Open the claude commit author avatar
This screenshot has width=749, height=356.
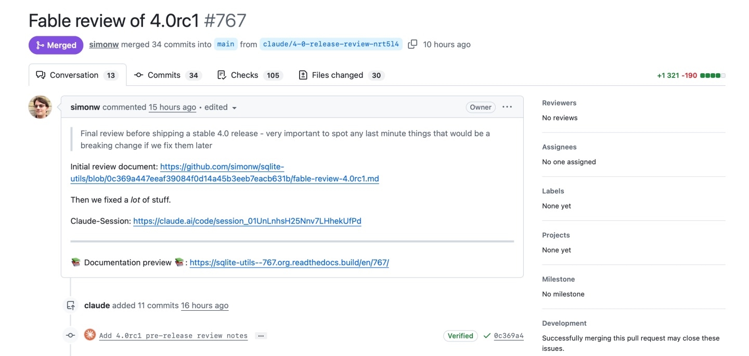coord(90,335)
